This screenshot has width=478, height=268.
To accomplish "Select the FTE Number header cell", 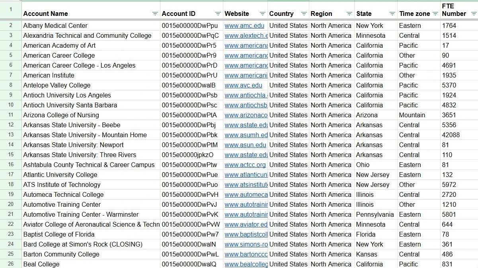I will pyautogui.click(x=459, y=10).
